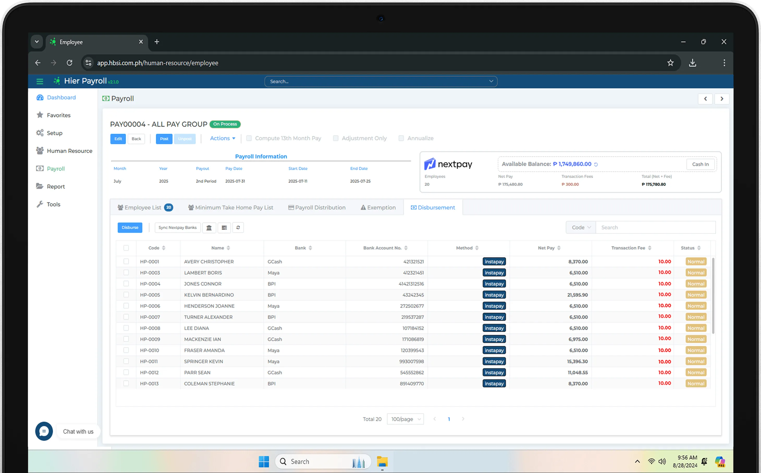Open the Actions dropdown

pos(222,138)
